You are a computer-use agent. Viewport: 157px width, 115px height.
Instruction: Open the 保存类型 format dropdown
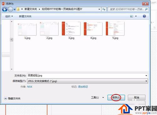coord(88,81)
